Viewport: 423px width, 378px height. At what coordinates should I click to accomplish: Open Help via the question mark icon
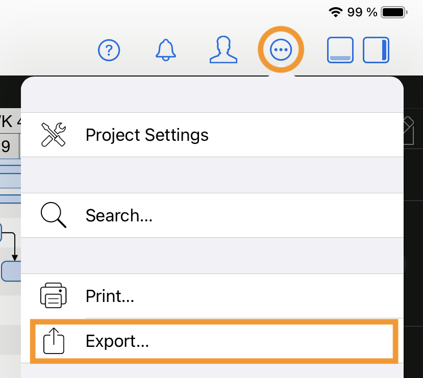click(x=109, y=50)
